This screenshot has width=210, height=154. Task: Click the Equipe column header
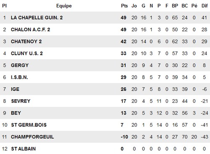(x=64, y=6)
